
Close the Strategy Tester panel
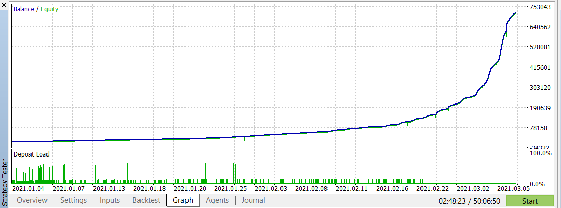point(4,4)
